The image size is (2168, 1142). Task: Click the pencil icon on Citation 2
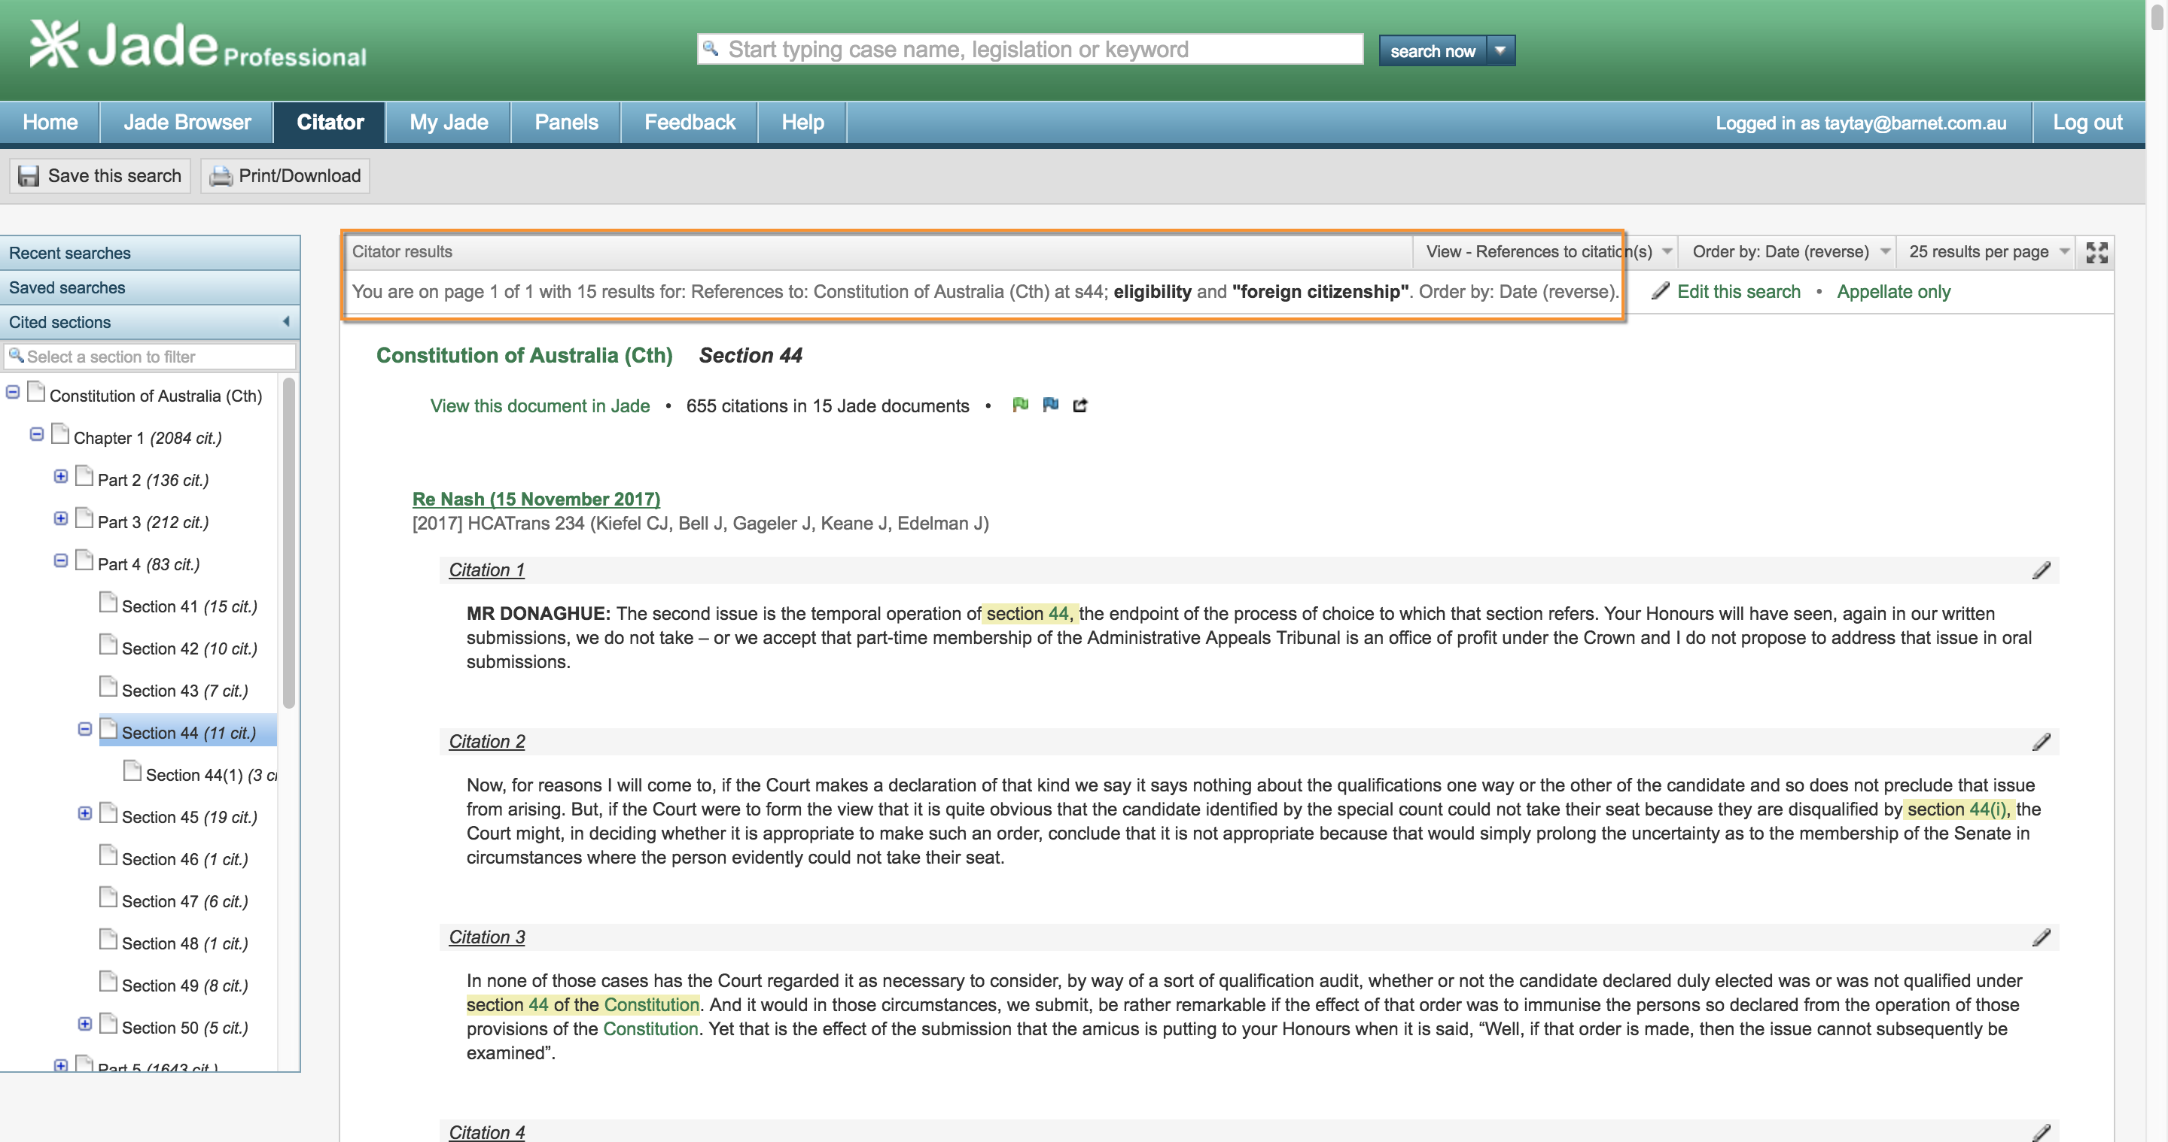(x=2041, y=743)
